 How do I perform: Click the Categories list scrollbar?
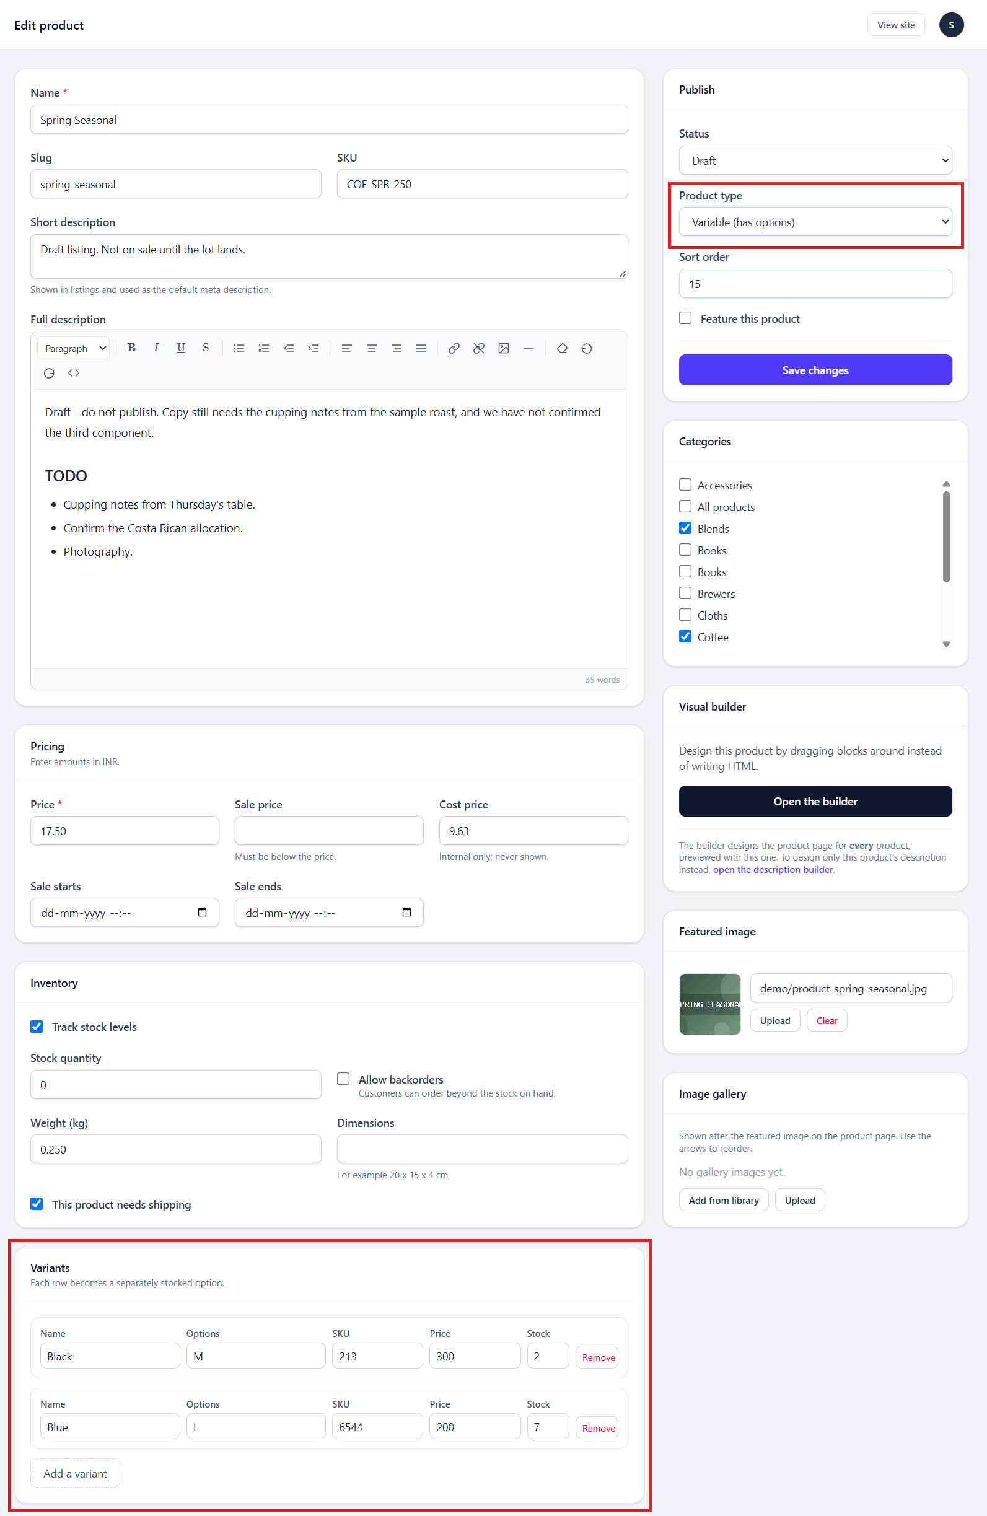point(946,537)
